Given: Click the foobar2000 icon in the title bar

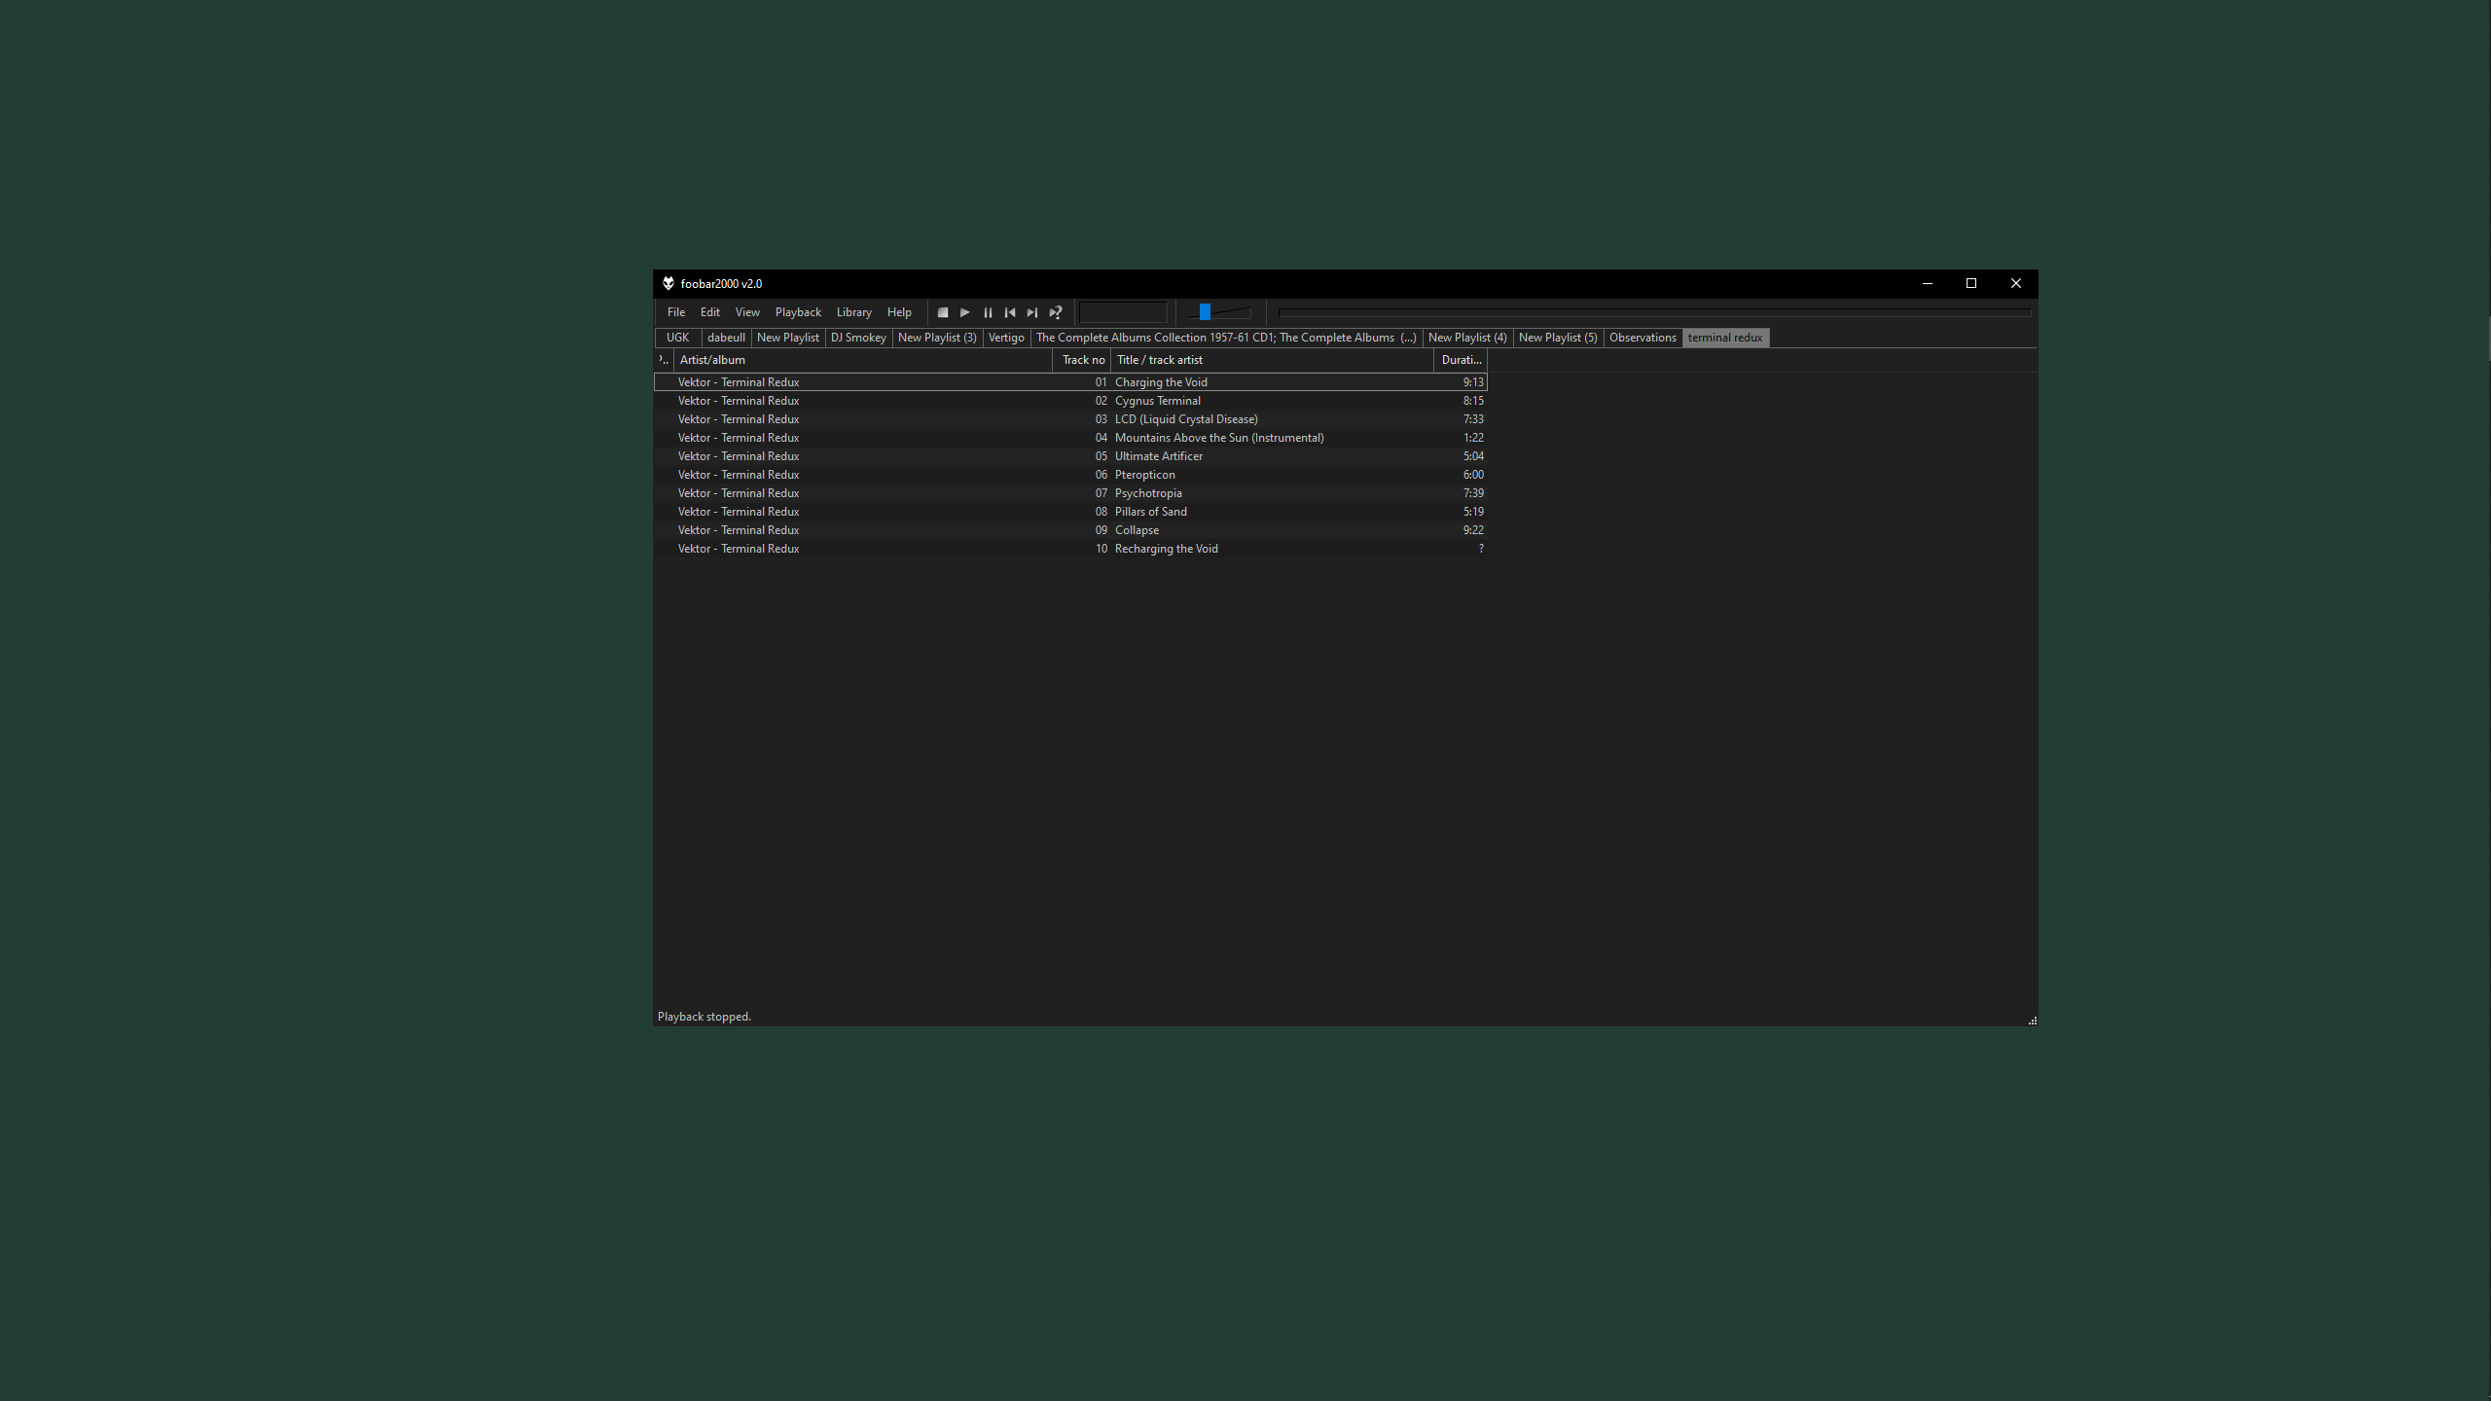Looking at the screenshot, I should [668, 283].
